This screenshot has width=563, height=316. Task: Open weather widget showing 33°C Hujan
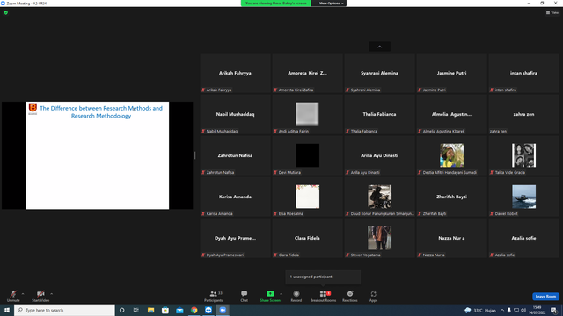tap(480, 310)
